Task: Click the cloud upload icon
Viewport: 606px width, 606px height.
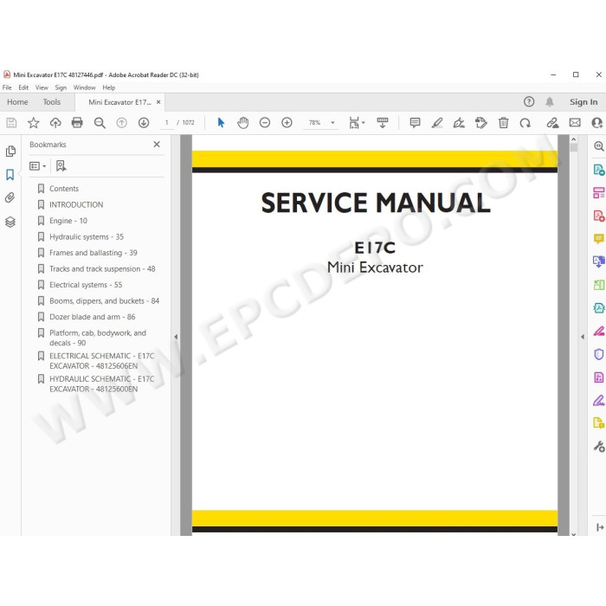Action: 55,123
